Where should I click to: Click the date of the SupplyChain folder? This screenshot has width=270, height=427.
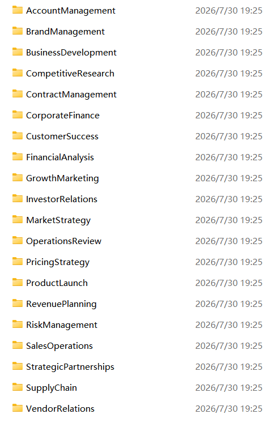click(x=229, y=387)
